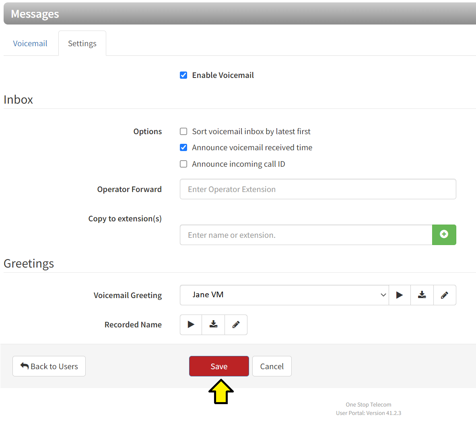Click the Messages header title
The height and width of the screenshot is (423, 476).
35,14
